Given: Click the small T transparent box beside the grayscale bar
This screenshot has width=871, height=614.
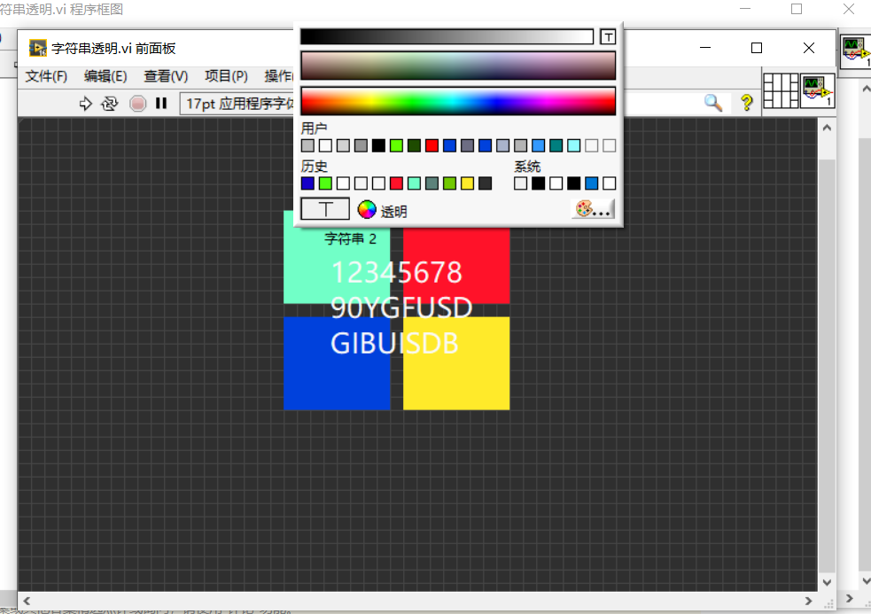Looking at the screenshot, I should 608,37.
